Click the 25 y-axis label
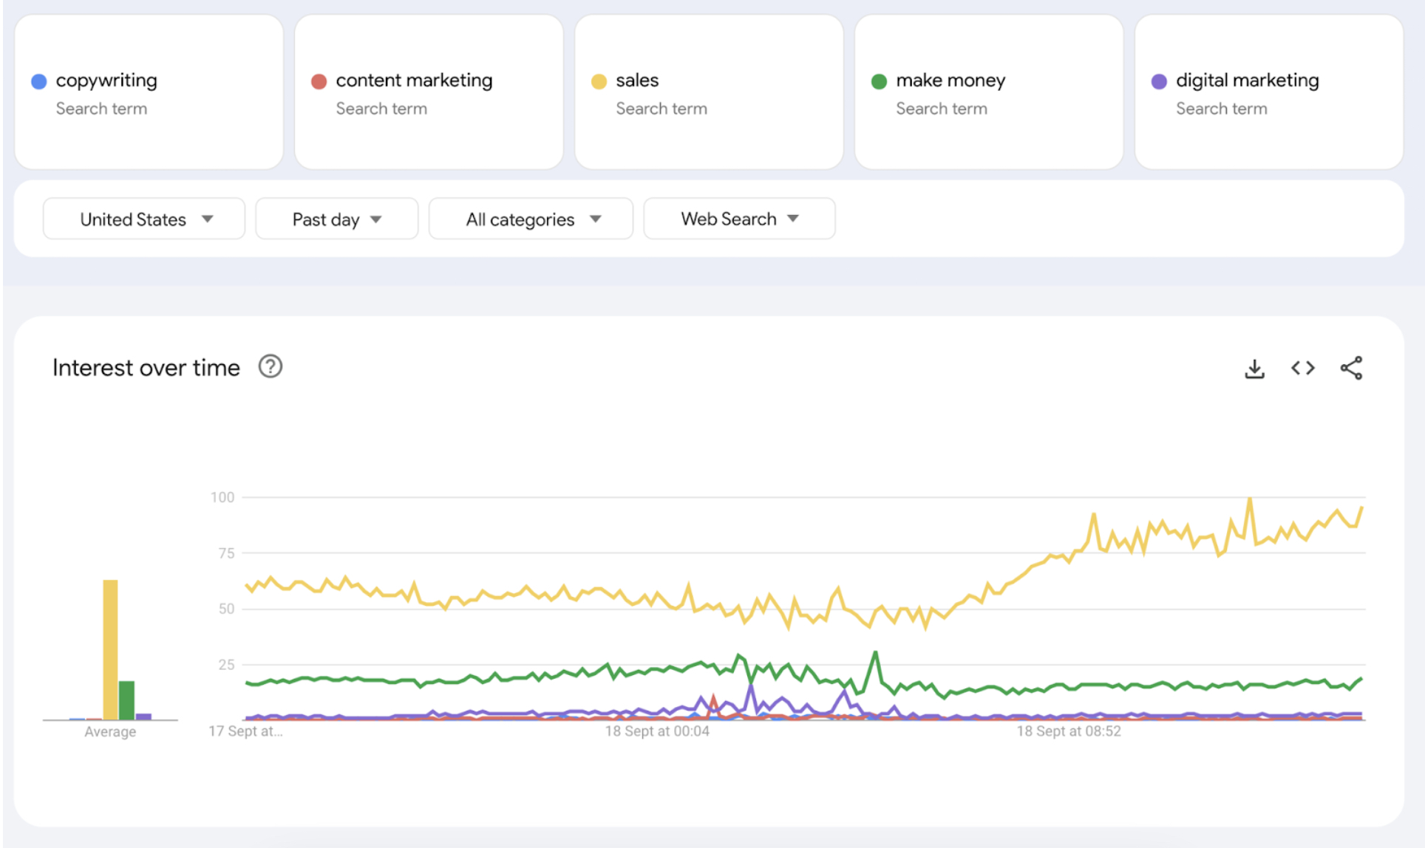1425x848 pixels. click(x=226, y=665)
